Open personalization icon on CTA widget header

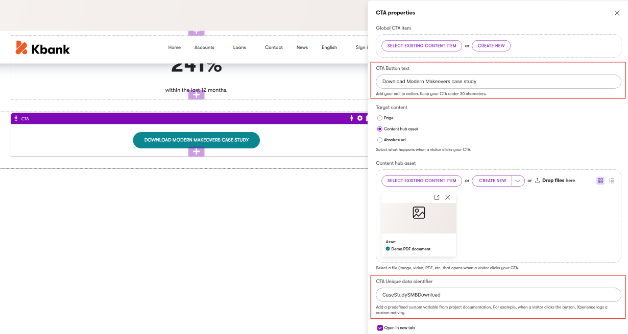coord(351,118)
